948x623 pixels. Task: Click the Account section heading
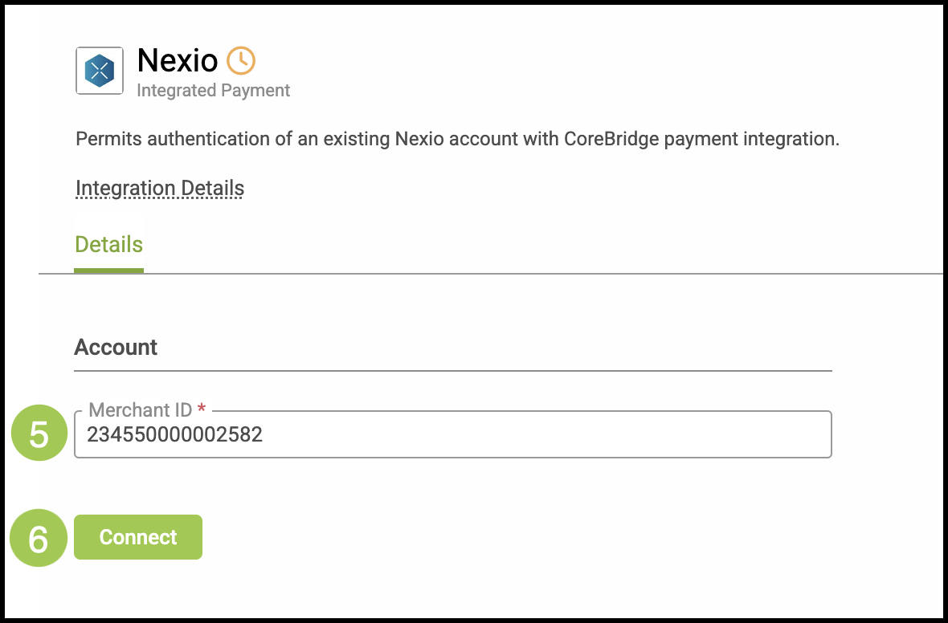116,348
